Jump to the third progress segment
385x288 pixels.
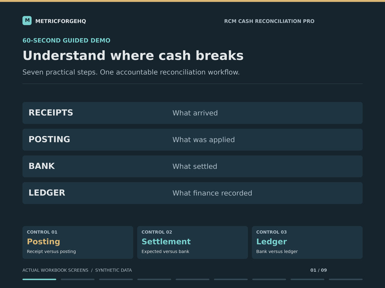116,279
